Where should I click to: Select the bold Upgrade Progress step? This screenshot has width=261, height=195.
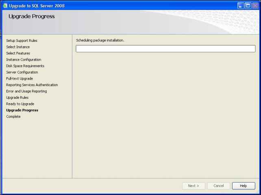tap(22, 110)
